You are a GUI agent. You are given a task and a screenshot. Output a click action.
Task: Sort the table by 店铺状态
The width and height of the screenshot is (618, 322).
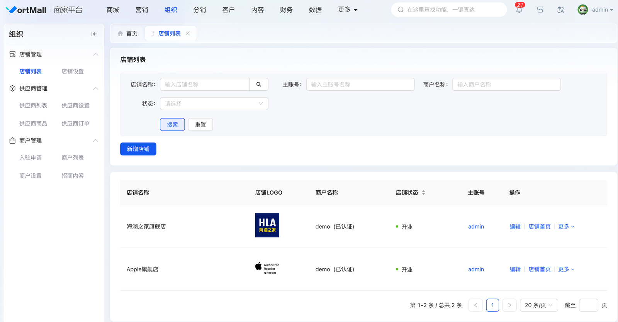point(423,193)
